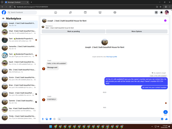This screenshot has width=172, height=129.
Task: Click More Options button
Action: click(137, 31)
